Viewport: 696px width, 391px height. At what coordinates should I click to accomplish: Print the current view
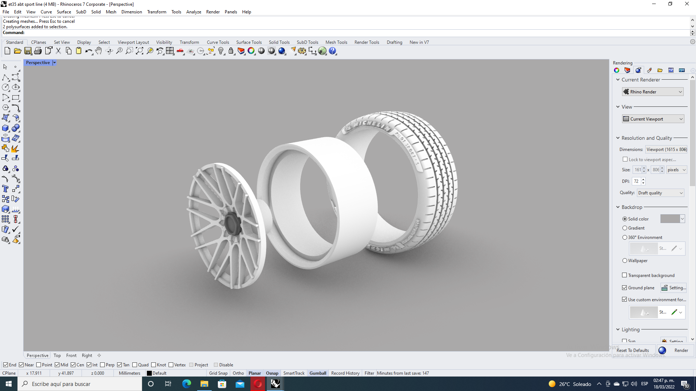click(38, 51)
